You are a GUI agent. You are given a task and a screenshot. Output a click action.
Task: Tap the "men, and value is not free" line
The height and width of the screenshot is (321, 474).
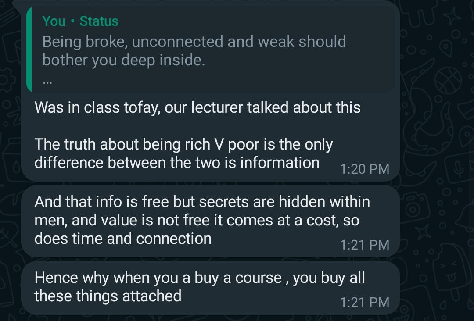click(x=197, y=220)
